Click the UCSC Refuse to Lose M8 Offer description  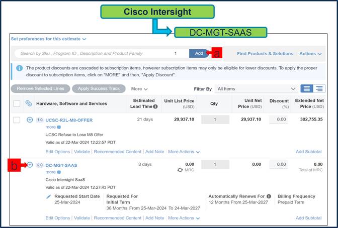74,135
